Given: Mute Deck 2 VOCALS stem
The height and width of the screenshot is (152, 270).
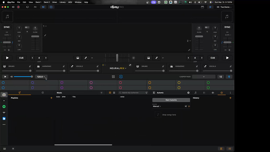Looking at the screenshot, I should point(230,66).
